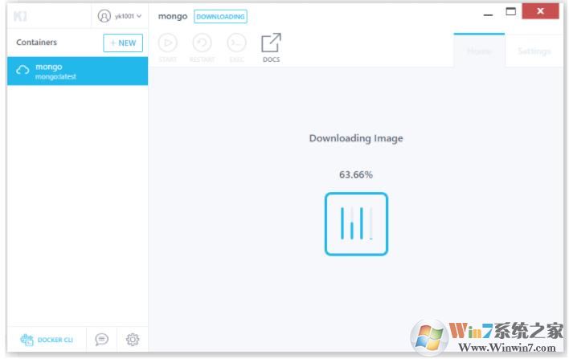Click the Downloading Image heading
Viewport: 569px width, 359px height.
coord(356,138)
